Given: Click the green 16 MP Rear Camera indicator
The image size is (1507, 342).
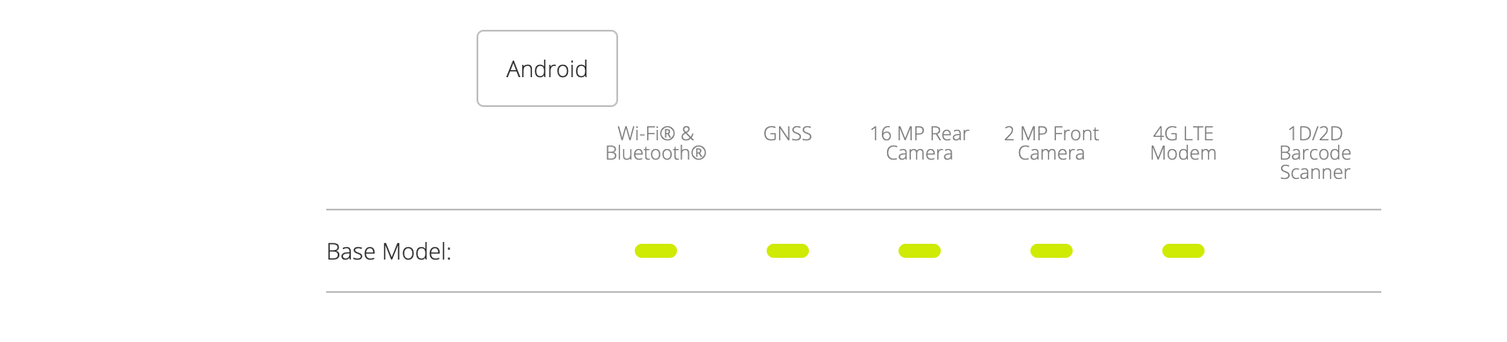Looking at the screenshot, I should pyautogui.click(x=920, y=251).
